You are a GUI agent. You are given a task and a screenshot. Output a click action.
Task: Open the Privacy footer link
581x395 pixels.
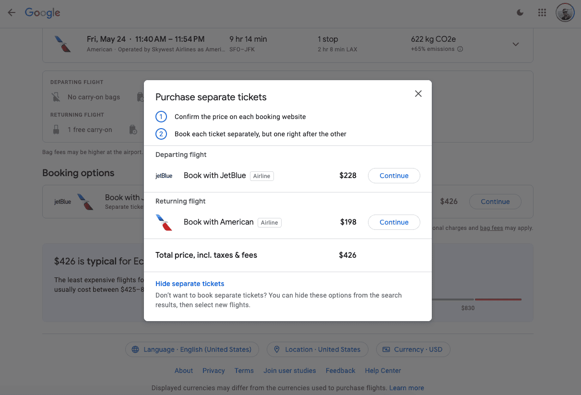pos(213,371)
